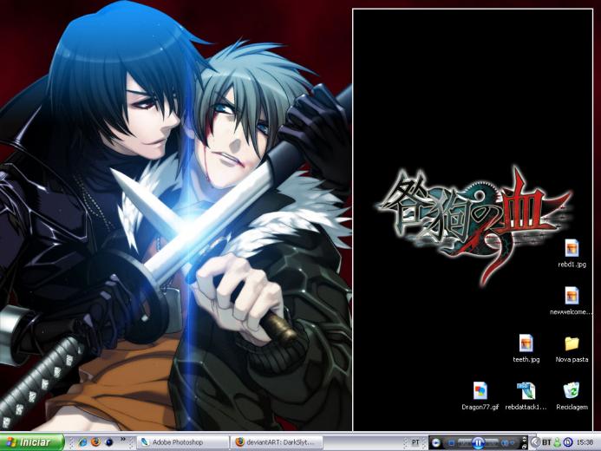Click the green Messenger tray icon
601x451 pixels.
(x=558, y=442)
